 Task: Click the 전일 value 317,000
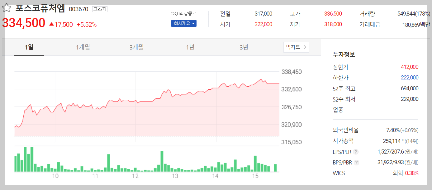click(263, 14)
